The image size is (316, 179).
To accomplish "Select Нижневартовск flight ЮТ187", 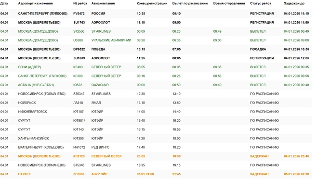I will click(156, 112).
